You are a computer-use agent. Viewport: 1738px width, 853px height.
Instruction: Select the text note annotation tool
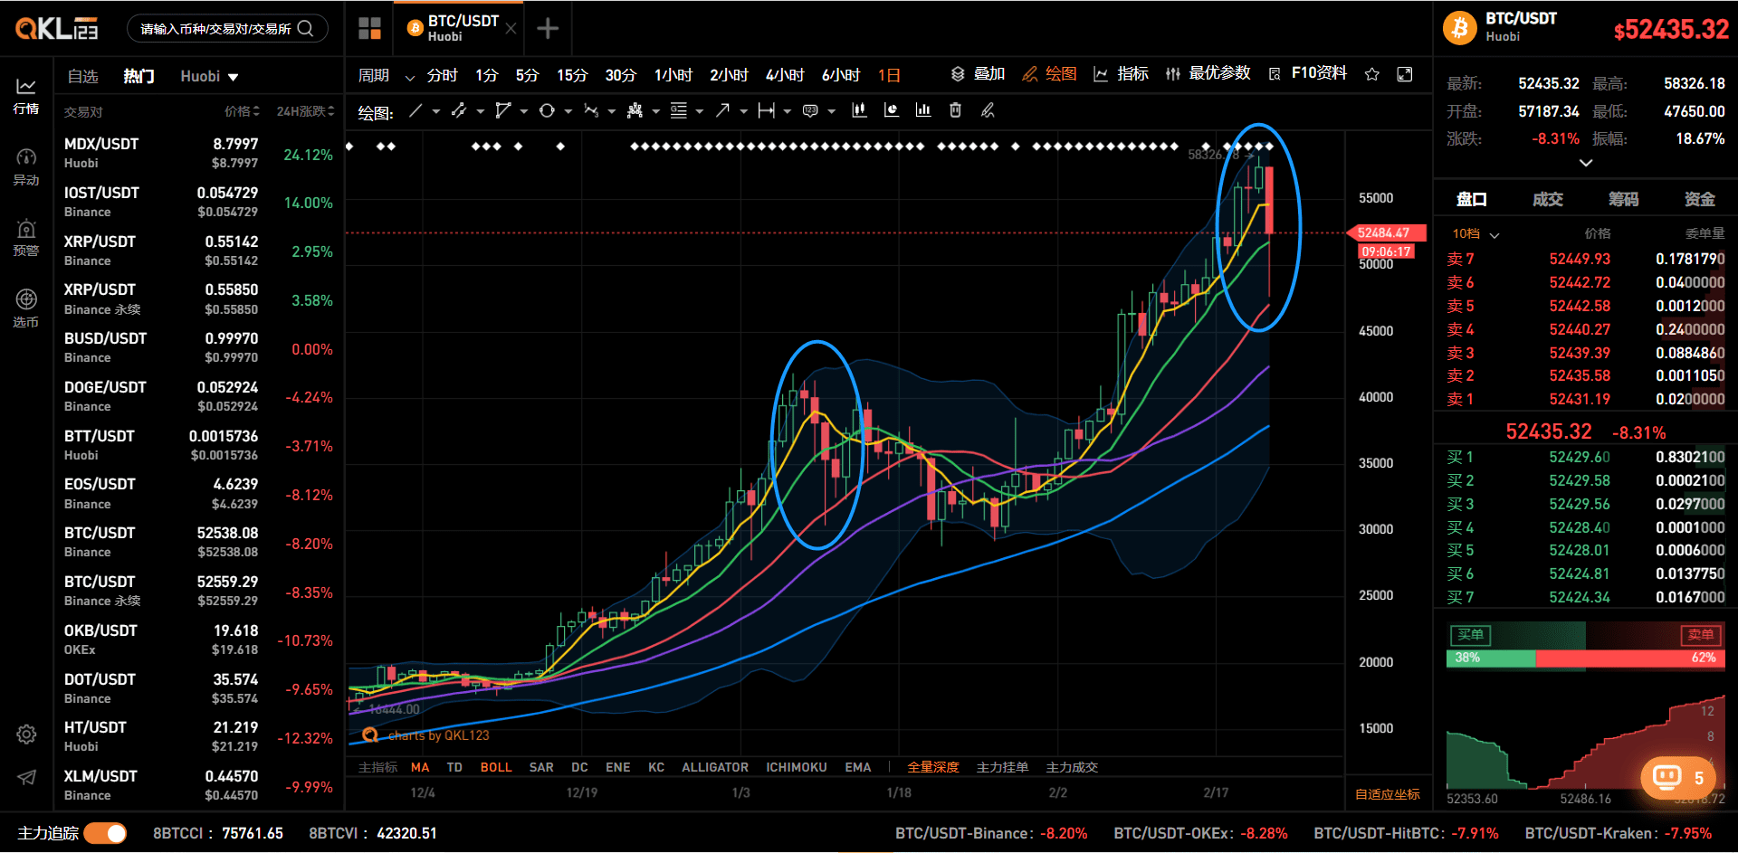click(x=810, y=110)
